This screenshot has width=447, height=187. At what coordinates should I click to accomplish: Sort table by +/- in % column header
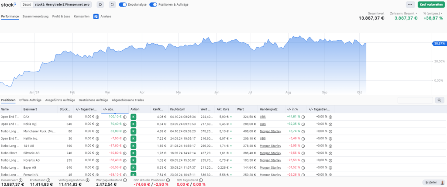[296, 109]
